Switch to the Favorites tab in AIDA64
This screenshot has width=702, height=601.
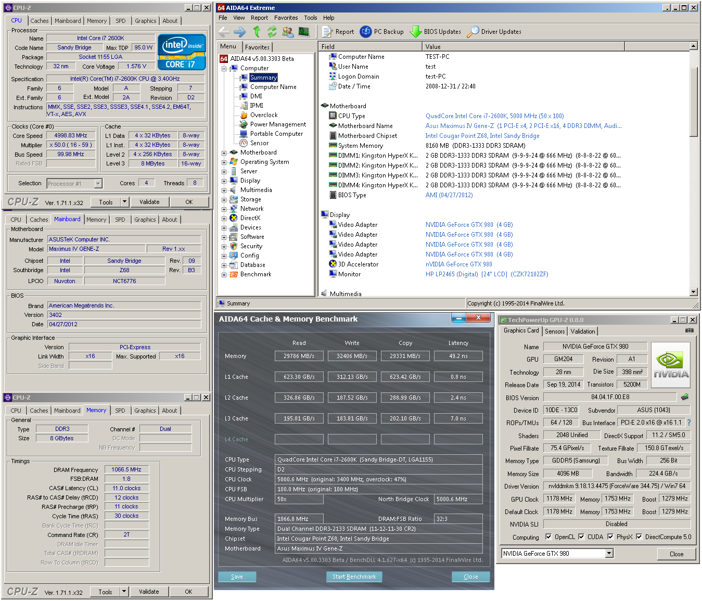pos(257,47)
